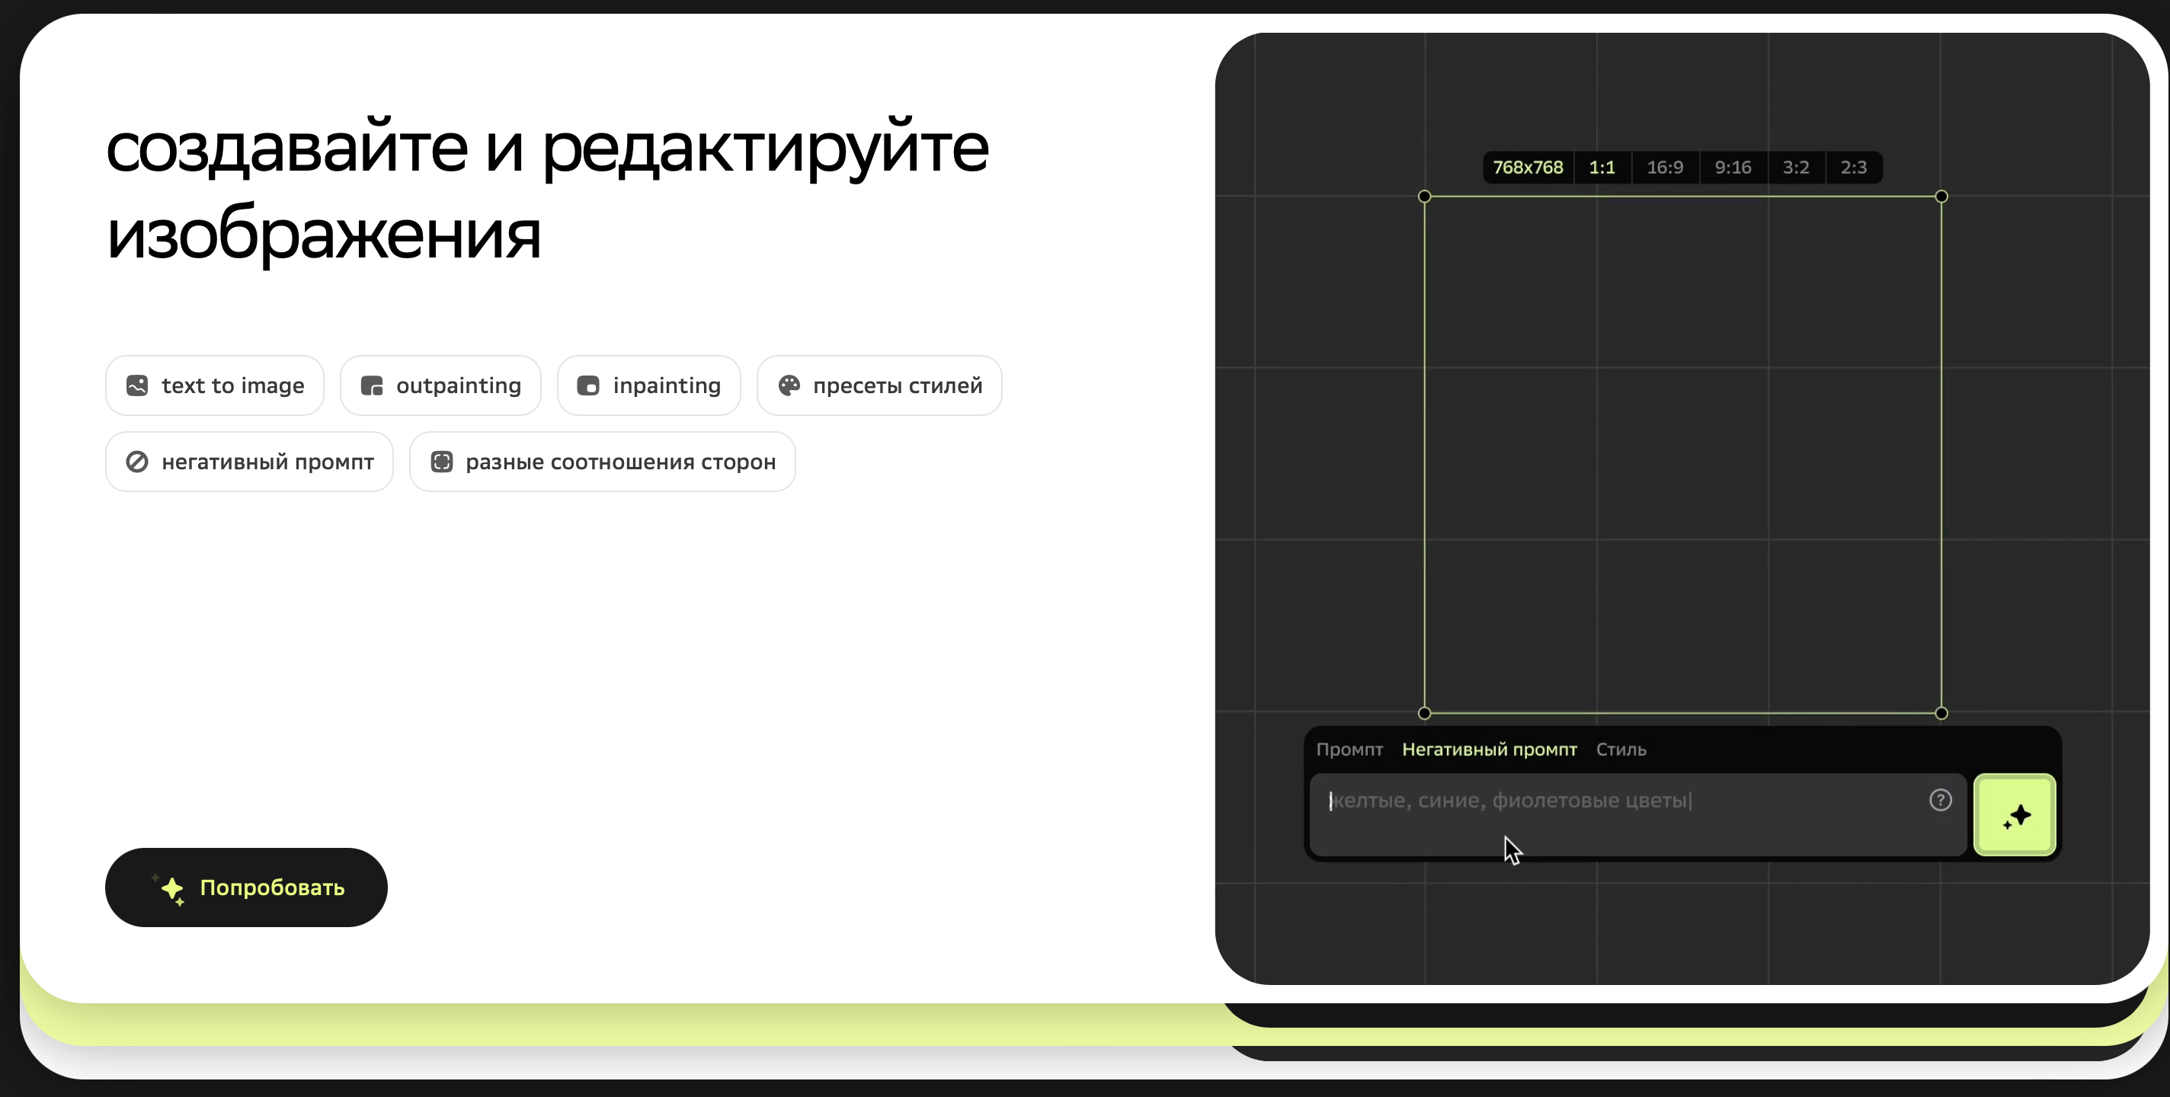Click the разные соотношения сторон chip

point(602,462)
